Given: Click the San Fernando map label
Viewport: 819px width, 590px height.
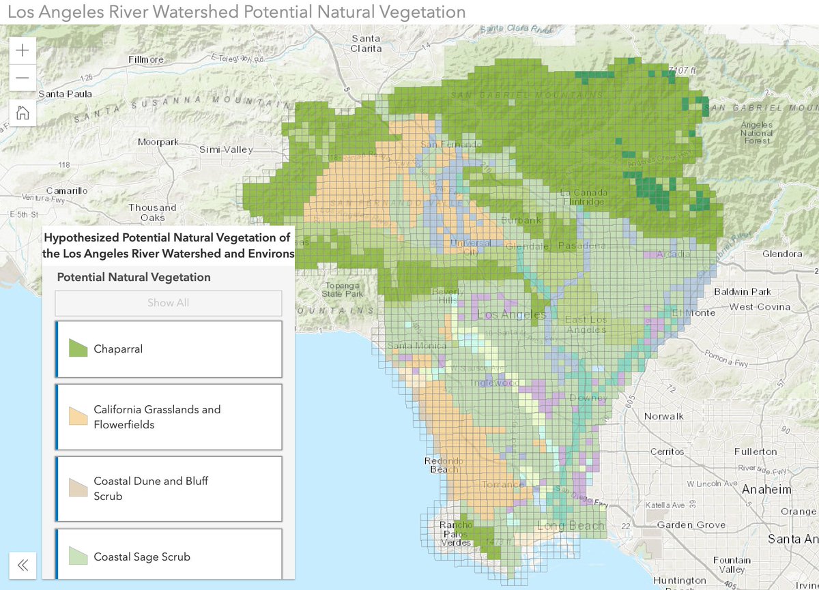Looking at the screenshot, I should click(450, 145).
